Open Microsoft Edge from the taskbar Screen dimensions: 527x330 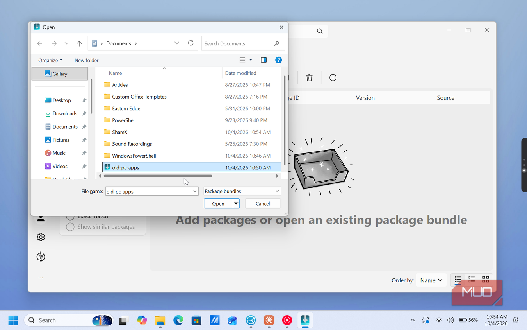[178, 320]
